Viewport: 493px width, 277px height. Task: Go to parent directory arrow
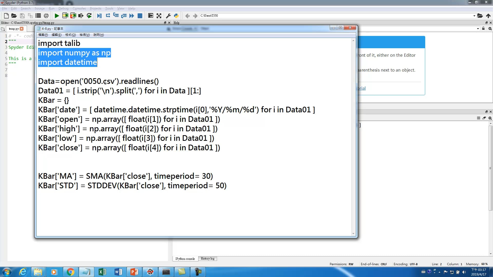488,16
